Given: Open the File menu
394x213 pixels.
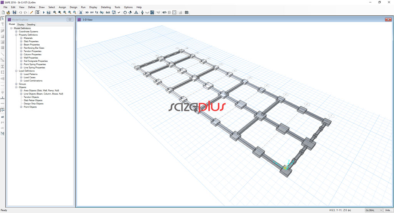Looking at the screenshot, I should 5,7.
